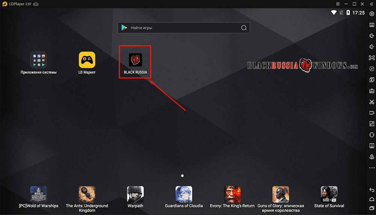Open shared folder (PC) icon
376x215 pixels.
372,146
